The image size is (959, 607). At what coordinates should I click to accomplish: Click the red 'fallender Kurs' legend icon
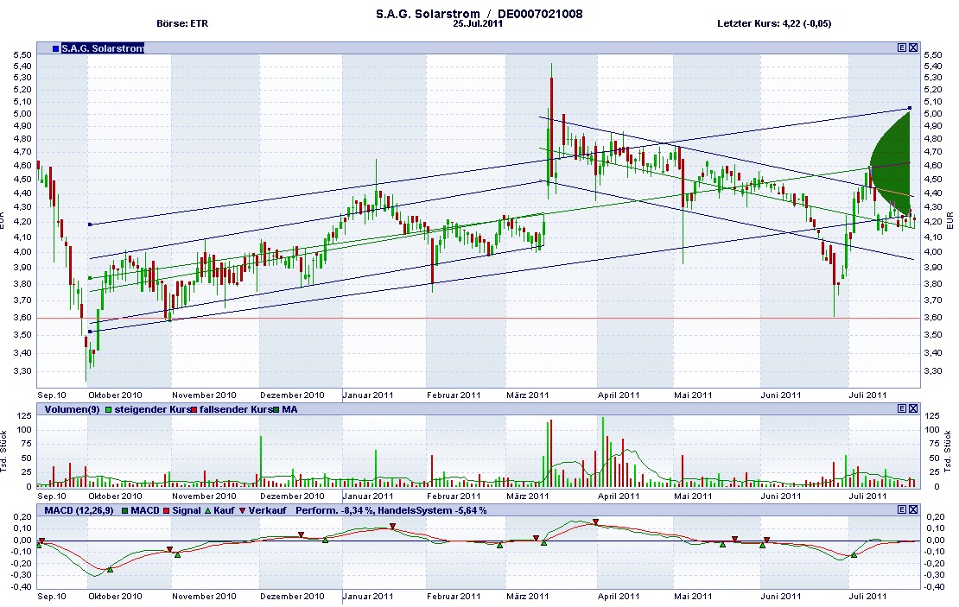[x=192, y=409]
